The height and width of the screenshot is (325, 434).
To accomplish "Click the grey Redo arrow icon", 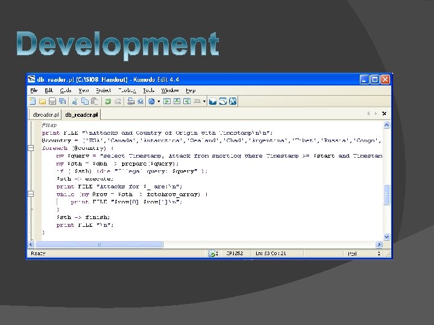I will 118,102.
